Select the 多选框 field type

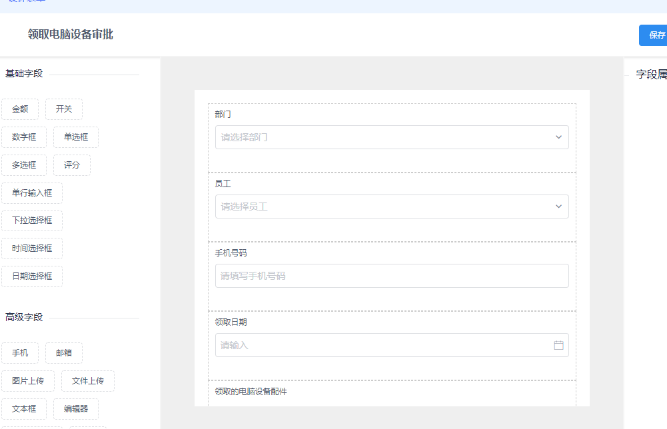tap(24, 165)
